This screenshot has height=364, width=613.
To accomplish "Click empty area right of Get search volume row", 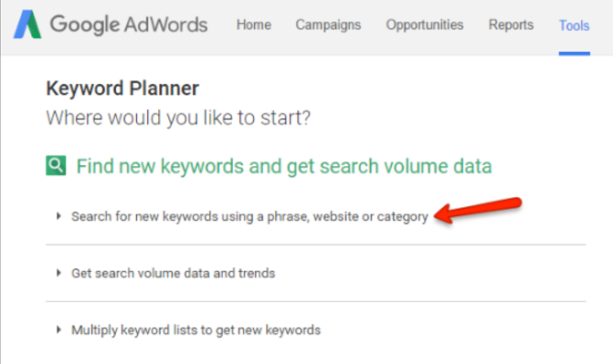I will (430, 273).
